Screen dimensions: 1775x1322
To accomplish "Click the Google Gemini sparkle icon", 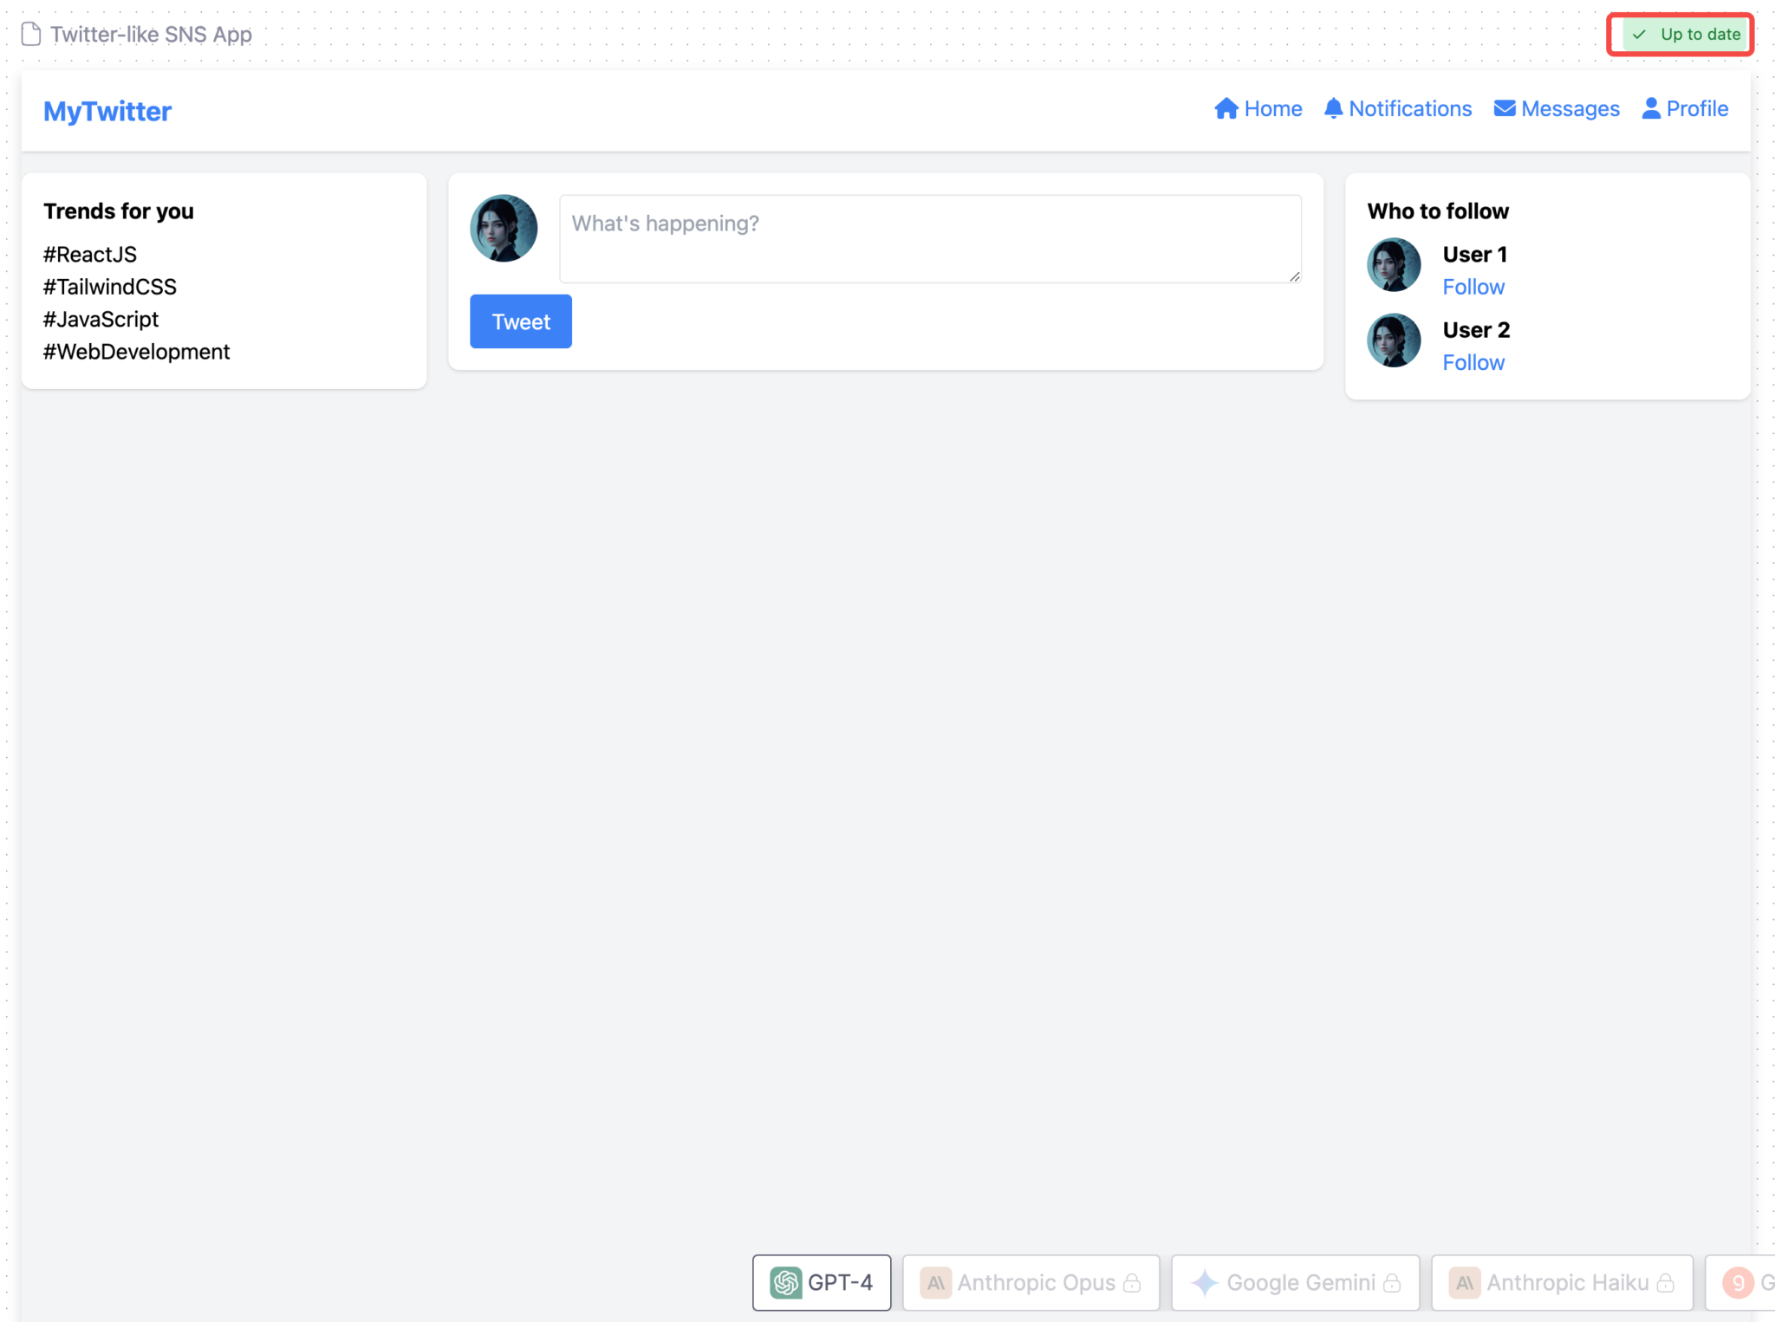I will point(1204,1282).
